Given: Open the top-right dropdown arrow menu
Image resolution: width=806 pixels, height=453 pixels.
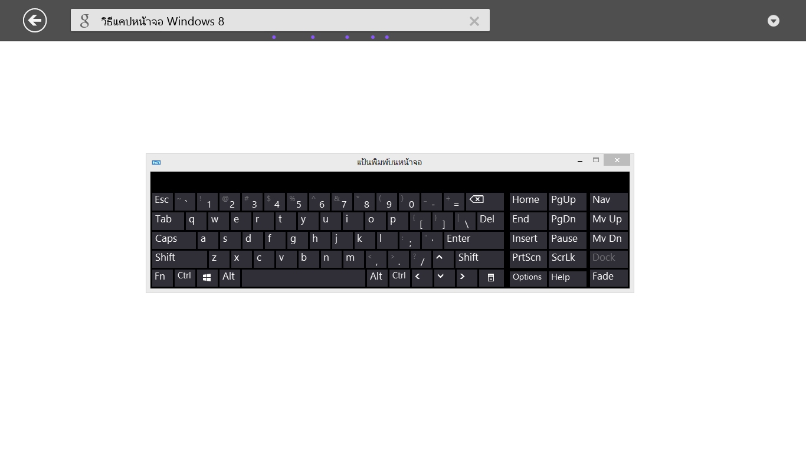Looking at the screenshot, I should pyautogui.click(x=774, y=21).
